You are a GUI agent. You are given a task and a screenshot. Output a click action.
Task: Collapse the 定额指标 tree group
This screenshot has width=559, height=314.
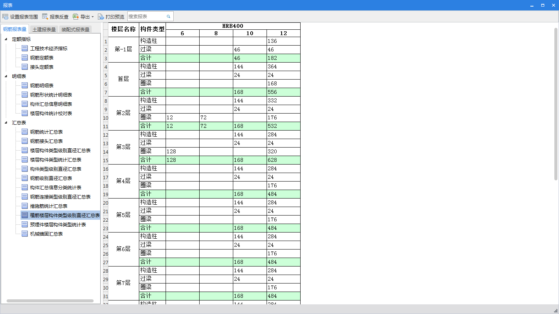pos(6,39)
